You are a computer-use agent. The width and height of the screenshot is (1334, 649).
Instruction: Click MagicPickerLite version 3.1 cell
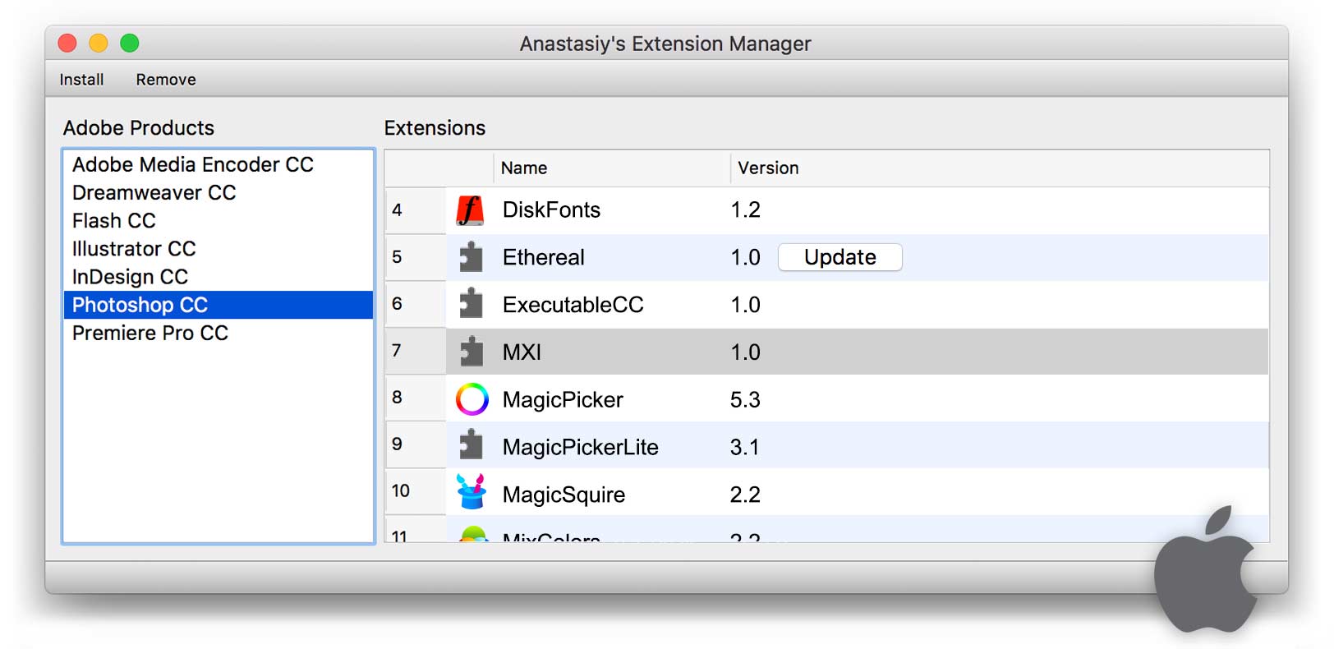[744, 447]
